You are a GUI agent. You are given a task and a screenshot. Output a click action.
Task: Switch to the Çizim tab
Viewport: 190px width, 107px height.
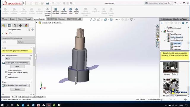point(20,19)
